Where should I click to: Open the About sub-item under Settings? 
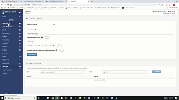pos(5,73)
